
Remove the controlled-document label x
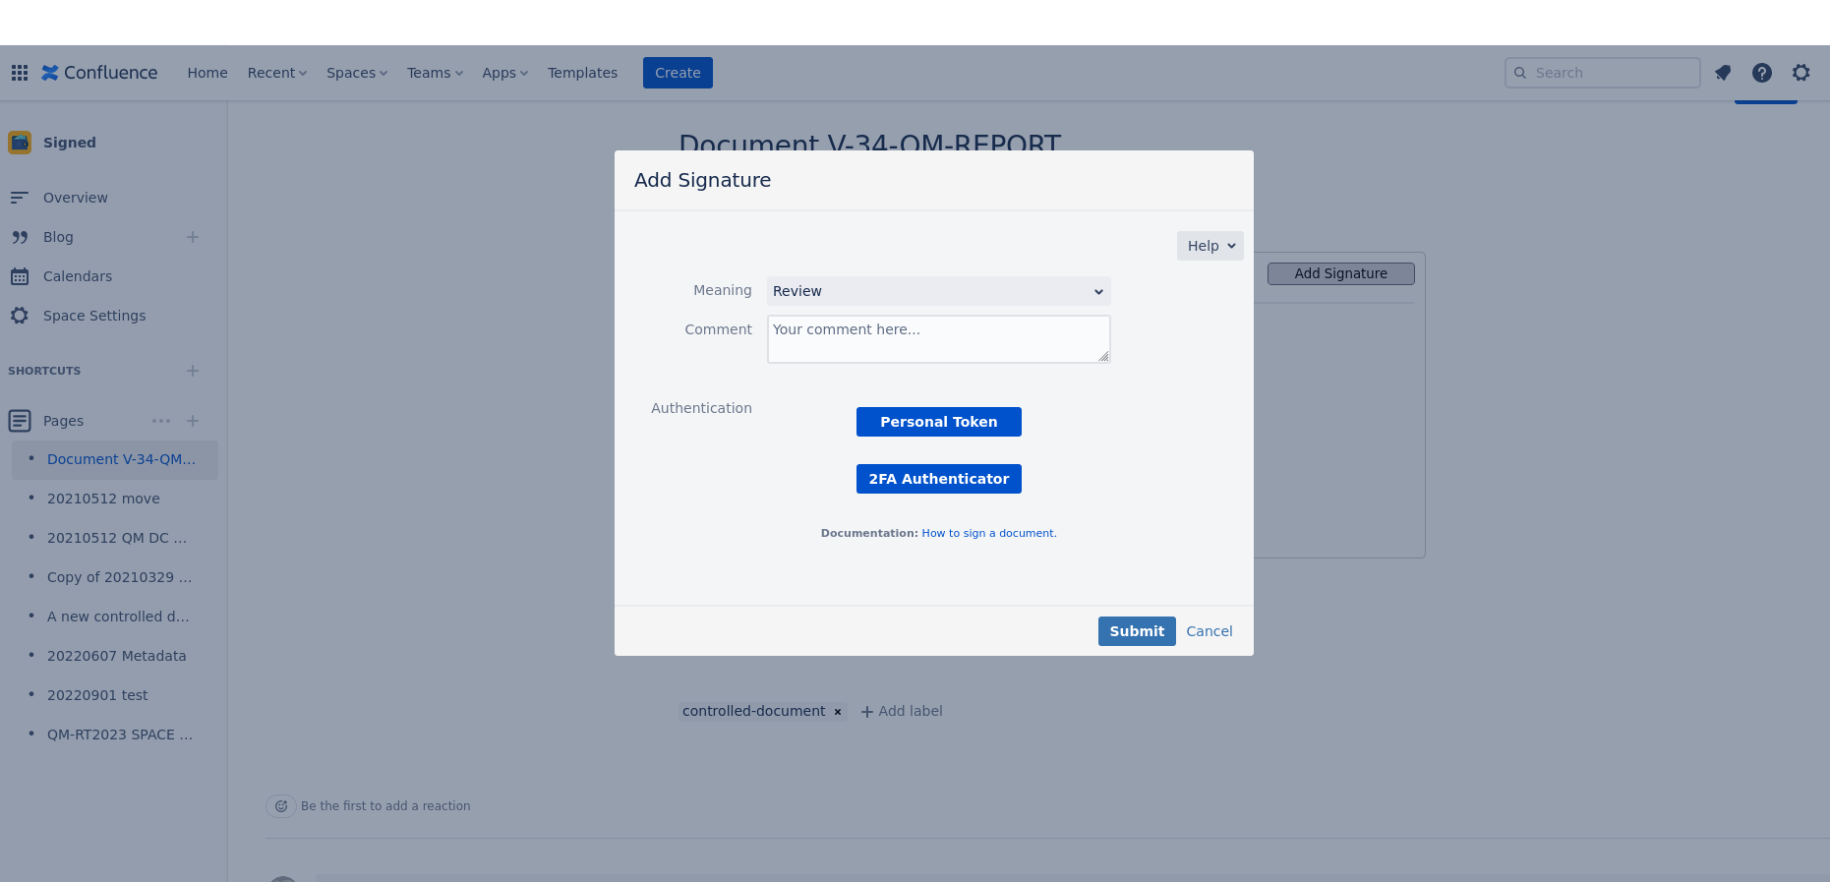point(838,712)
